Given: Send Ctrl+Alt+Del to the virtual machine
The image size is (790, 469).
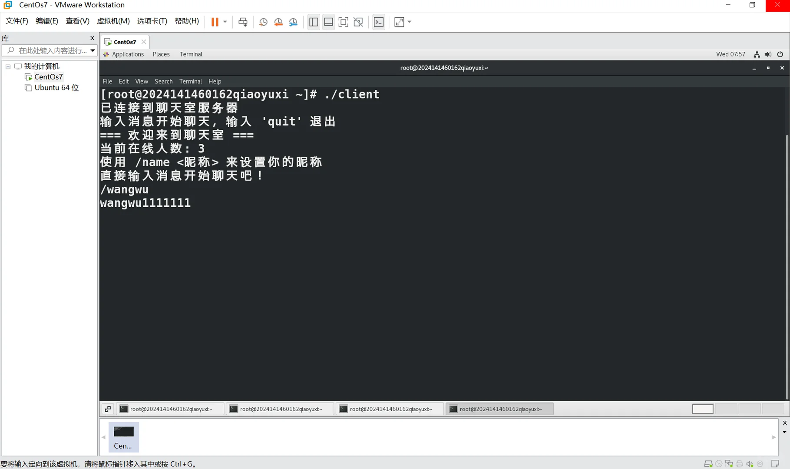Looking at the screenshot, I should [243, 22].
